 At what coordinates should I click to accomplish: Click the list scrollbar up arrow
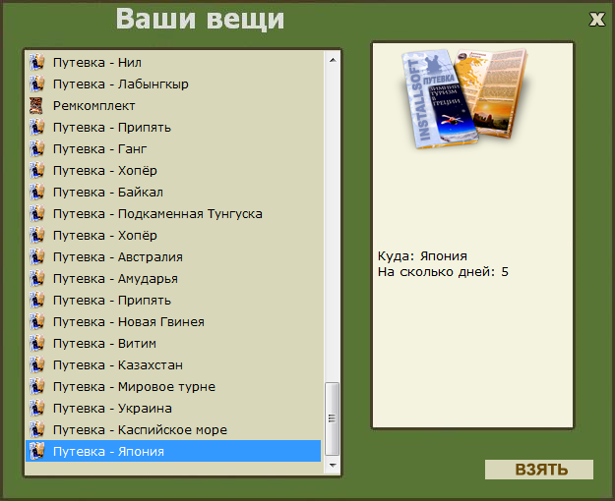tap(333, 60)
